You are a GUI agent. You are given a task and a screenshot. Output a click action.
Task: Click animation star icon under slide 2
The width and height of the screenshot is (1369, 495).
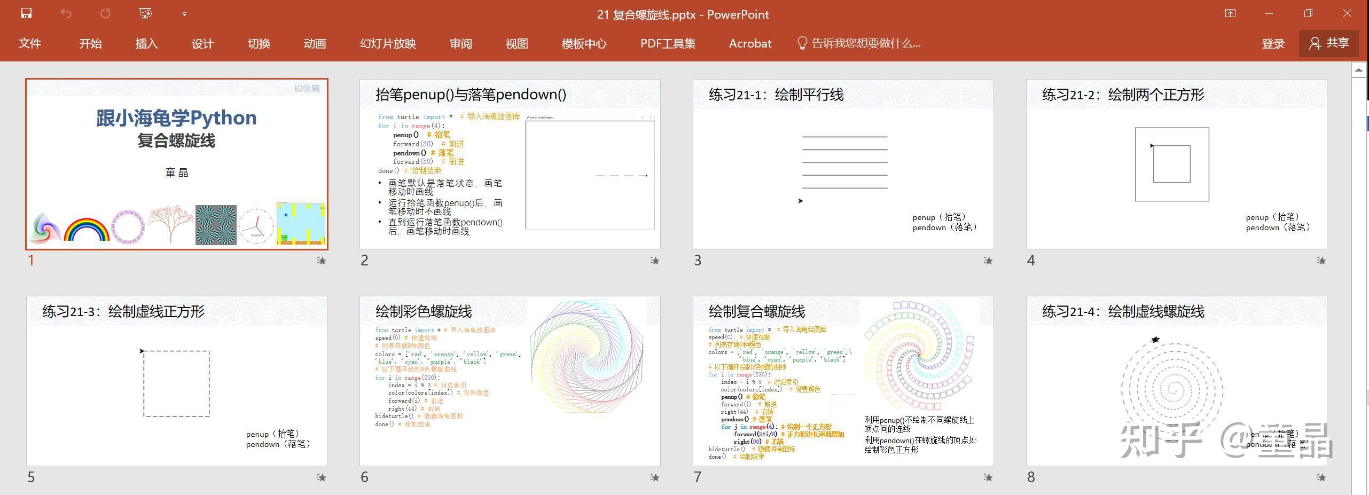pyautogui.click(x=654, y=261)
